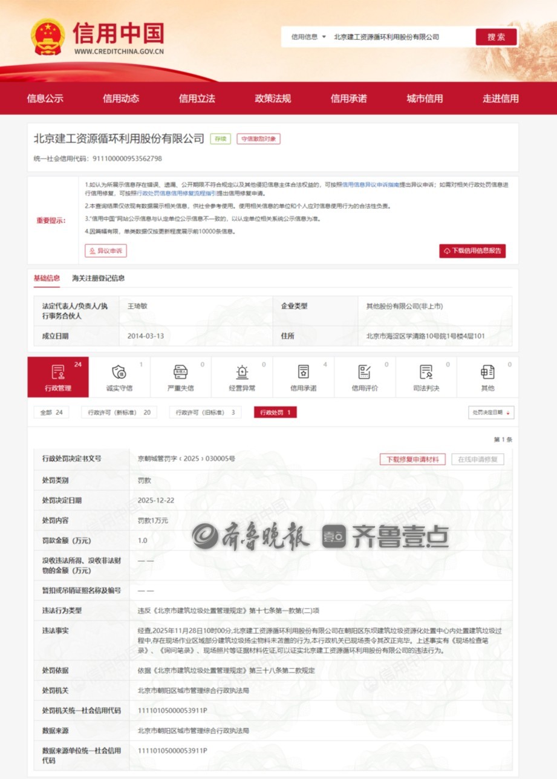Click the 信用中国 national emblem logo
This screenshot has width=557, height=779.
click(48, 36)
